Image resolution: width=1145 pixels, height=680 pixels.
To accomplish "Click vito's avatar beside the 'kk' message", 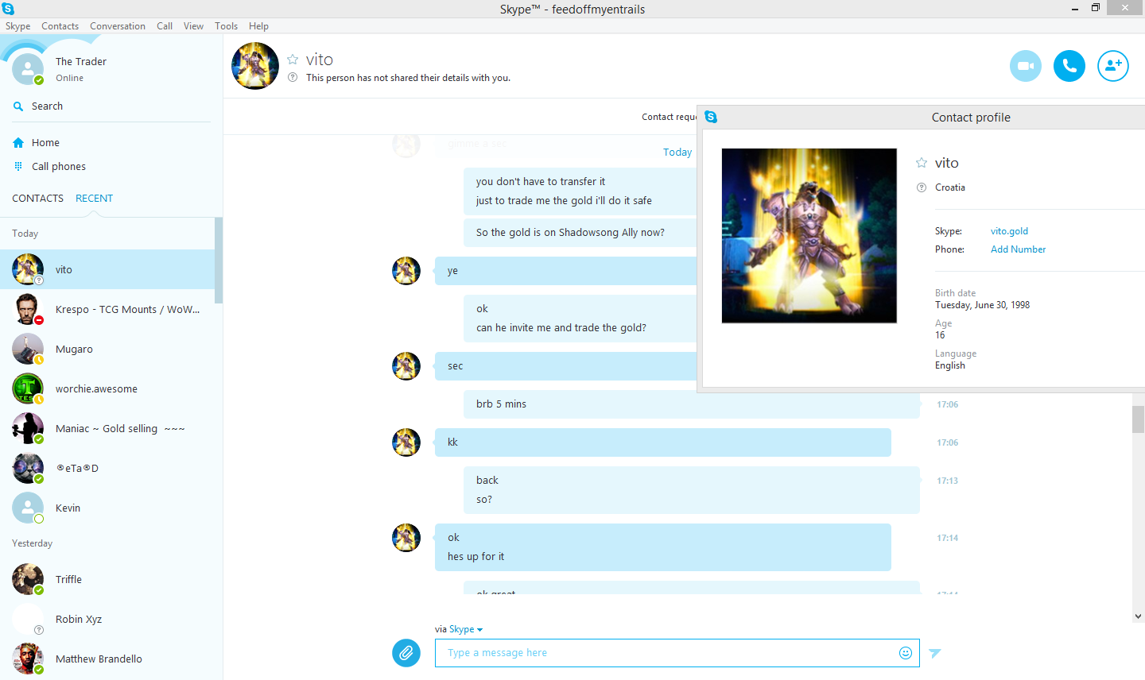I will (x=406, y=442).
